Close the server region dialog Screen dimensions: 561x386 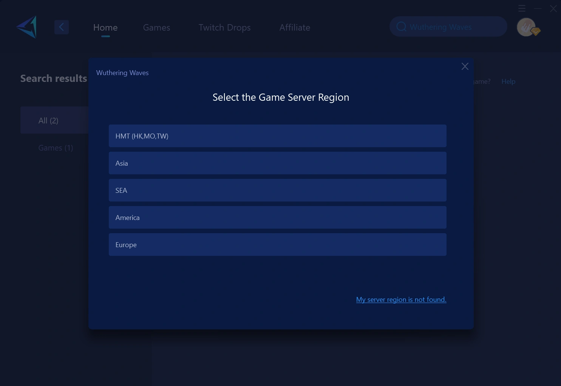tap(465, 66)
